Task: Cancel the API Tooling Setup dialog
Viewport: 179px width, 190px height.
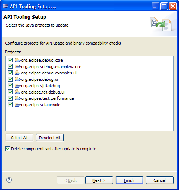Action: [160, 180]
